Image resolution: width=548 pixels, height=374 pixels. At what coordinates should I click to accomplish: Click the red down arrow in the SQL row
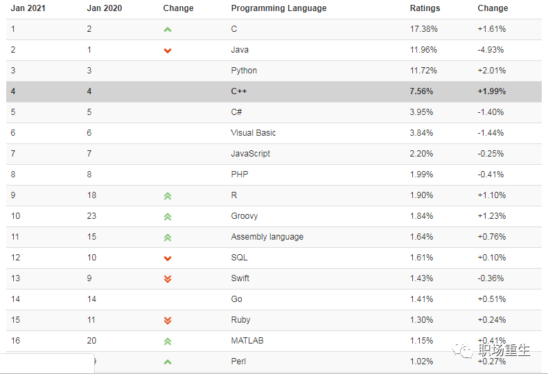pyautogui.click(x=168, y=258)
